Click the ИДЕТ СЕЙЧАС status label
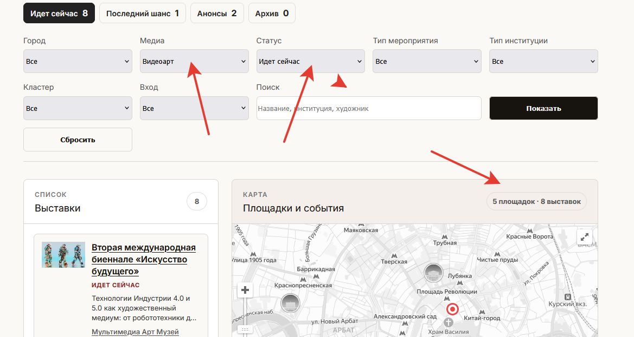The width and height of the screenshot is (634, 337). click(116, 285)
